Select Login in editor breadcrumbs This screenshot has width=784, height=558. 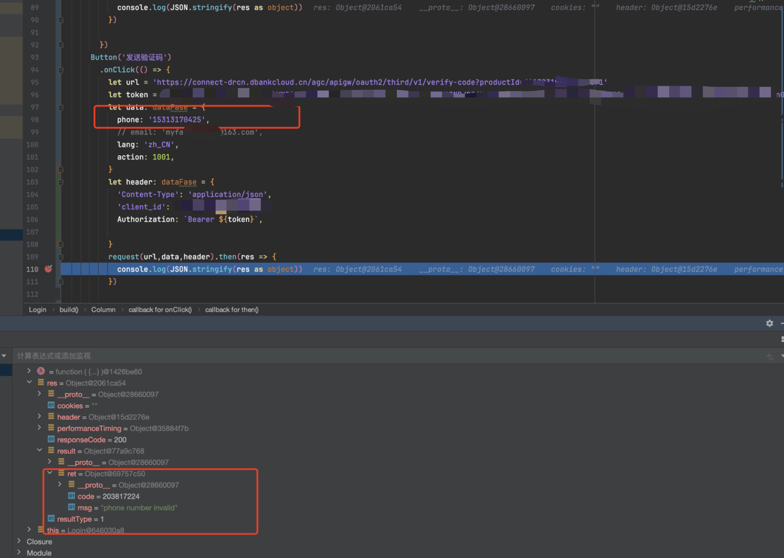[x=38, y=310]
